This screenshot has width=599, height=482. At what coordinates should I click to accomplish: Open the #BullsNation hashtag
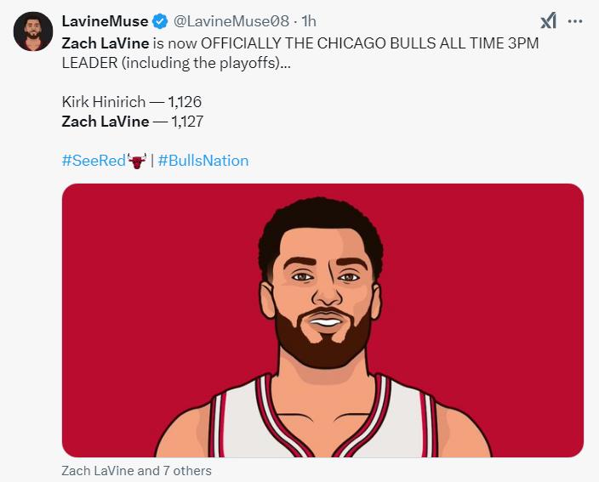(x=203, y=160)
